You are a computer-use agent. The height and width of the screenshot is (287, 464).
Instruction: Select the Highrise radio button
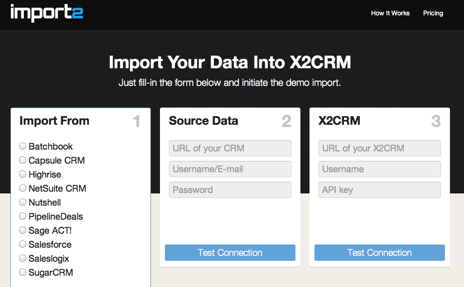point(23,174)
